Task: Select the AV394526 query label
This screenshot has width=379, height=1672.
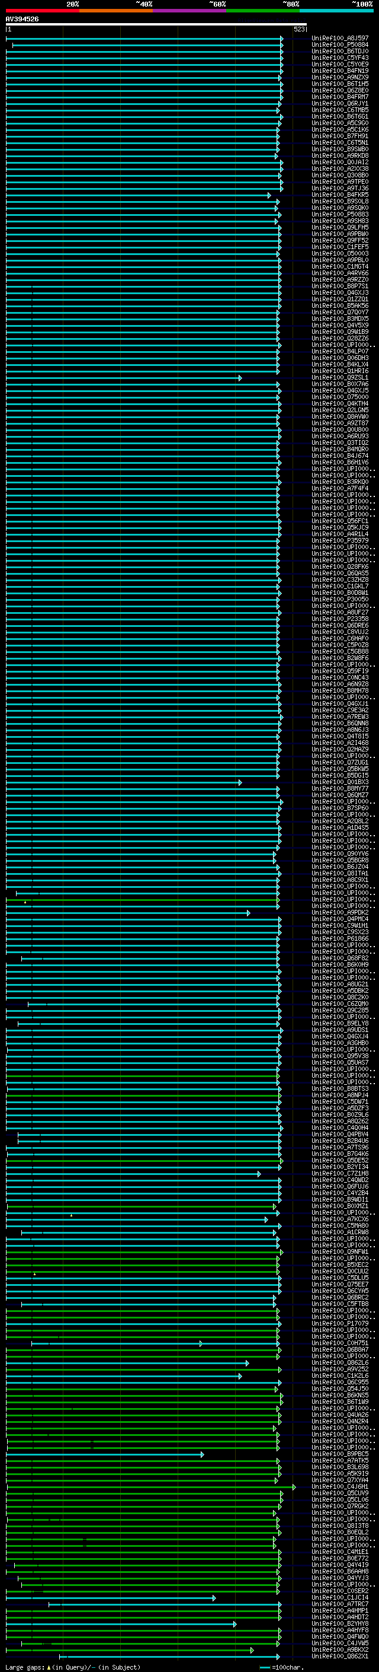Action: [x=22, y=20]
